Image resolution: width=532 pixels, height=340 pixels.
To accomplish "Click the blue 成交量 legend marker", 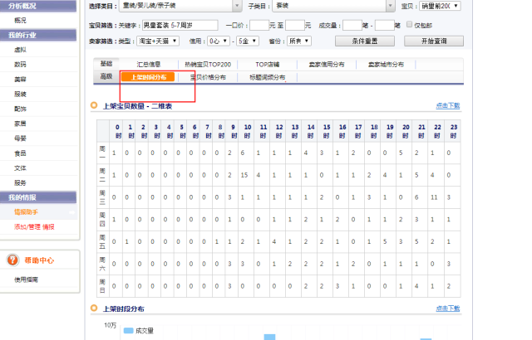I will point(128,331).
